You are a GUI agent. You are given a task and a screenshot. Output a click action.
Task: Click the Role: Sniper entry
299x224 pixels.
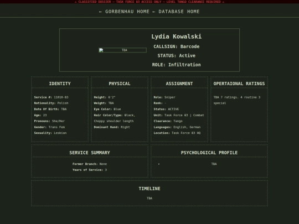coord(164,97)
